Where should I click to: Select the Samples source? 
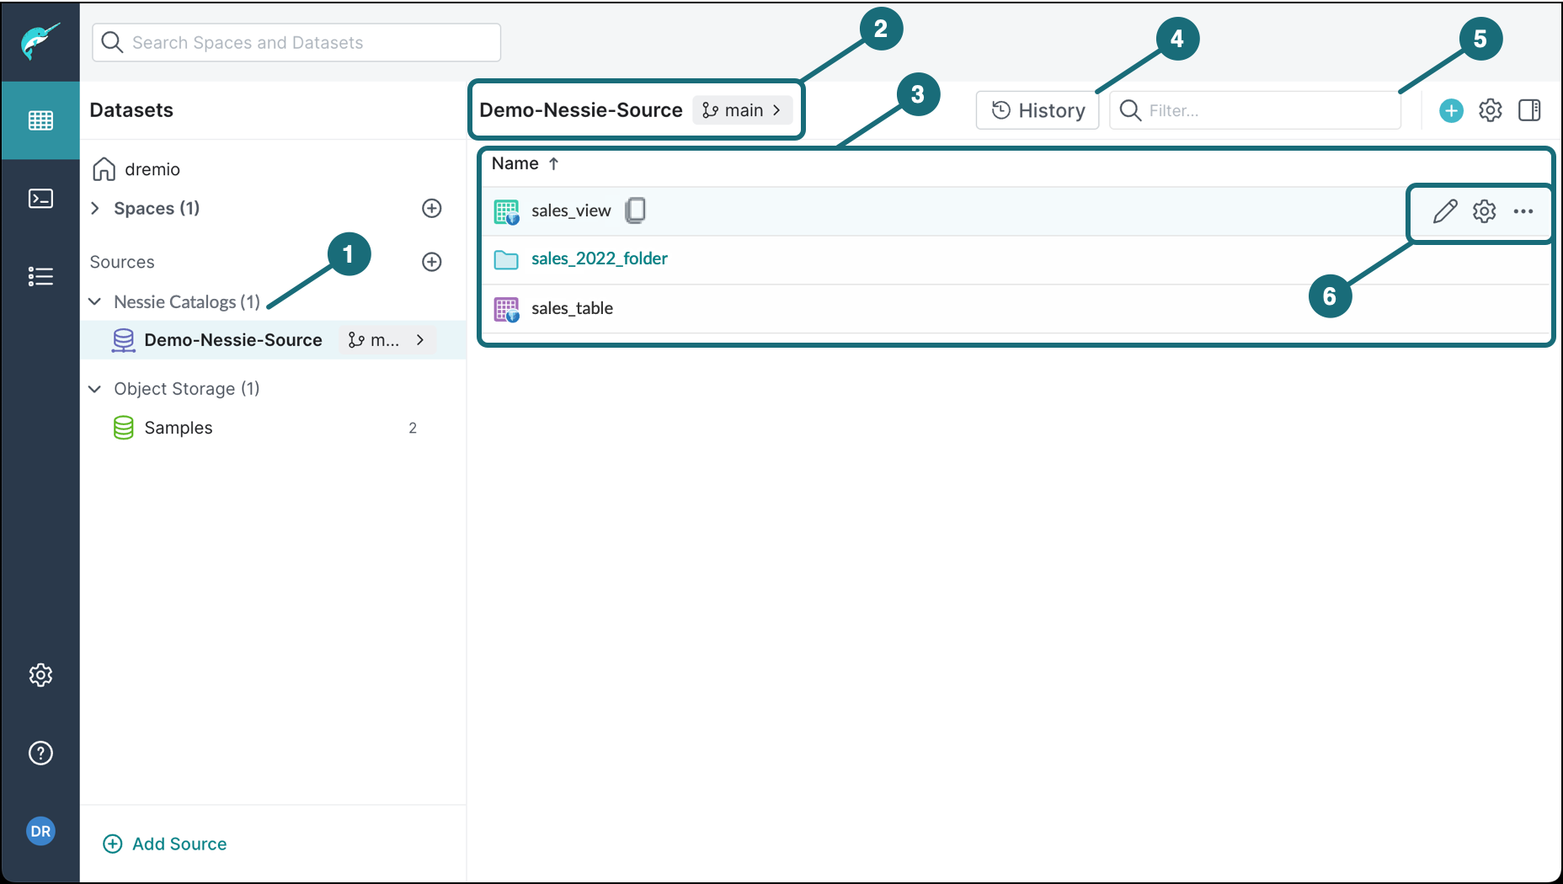coord(178,428)
